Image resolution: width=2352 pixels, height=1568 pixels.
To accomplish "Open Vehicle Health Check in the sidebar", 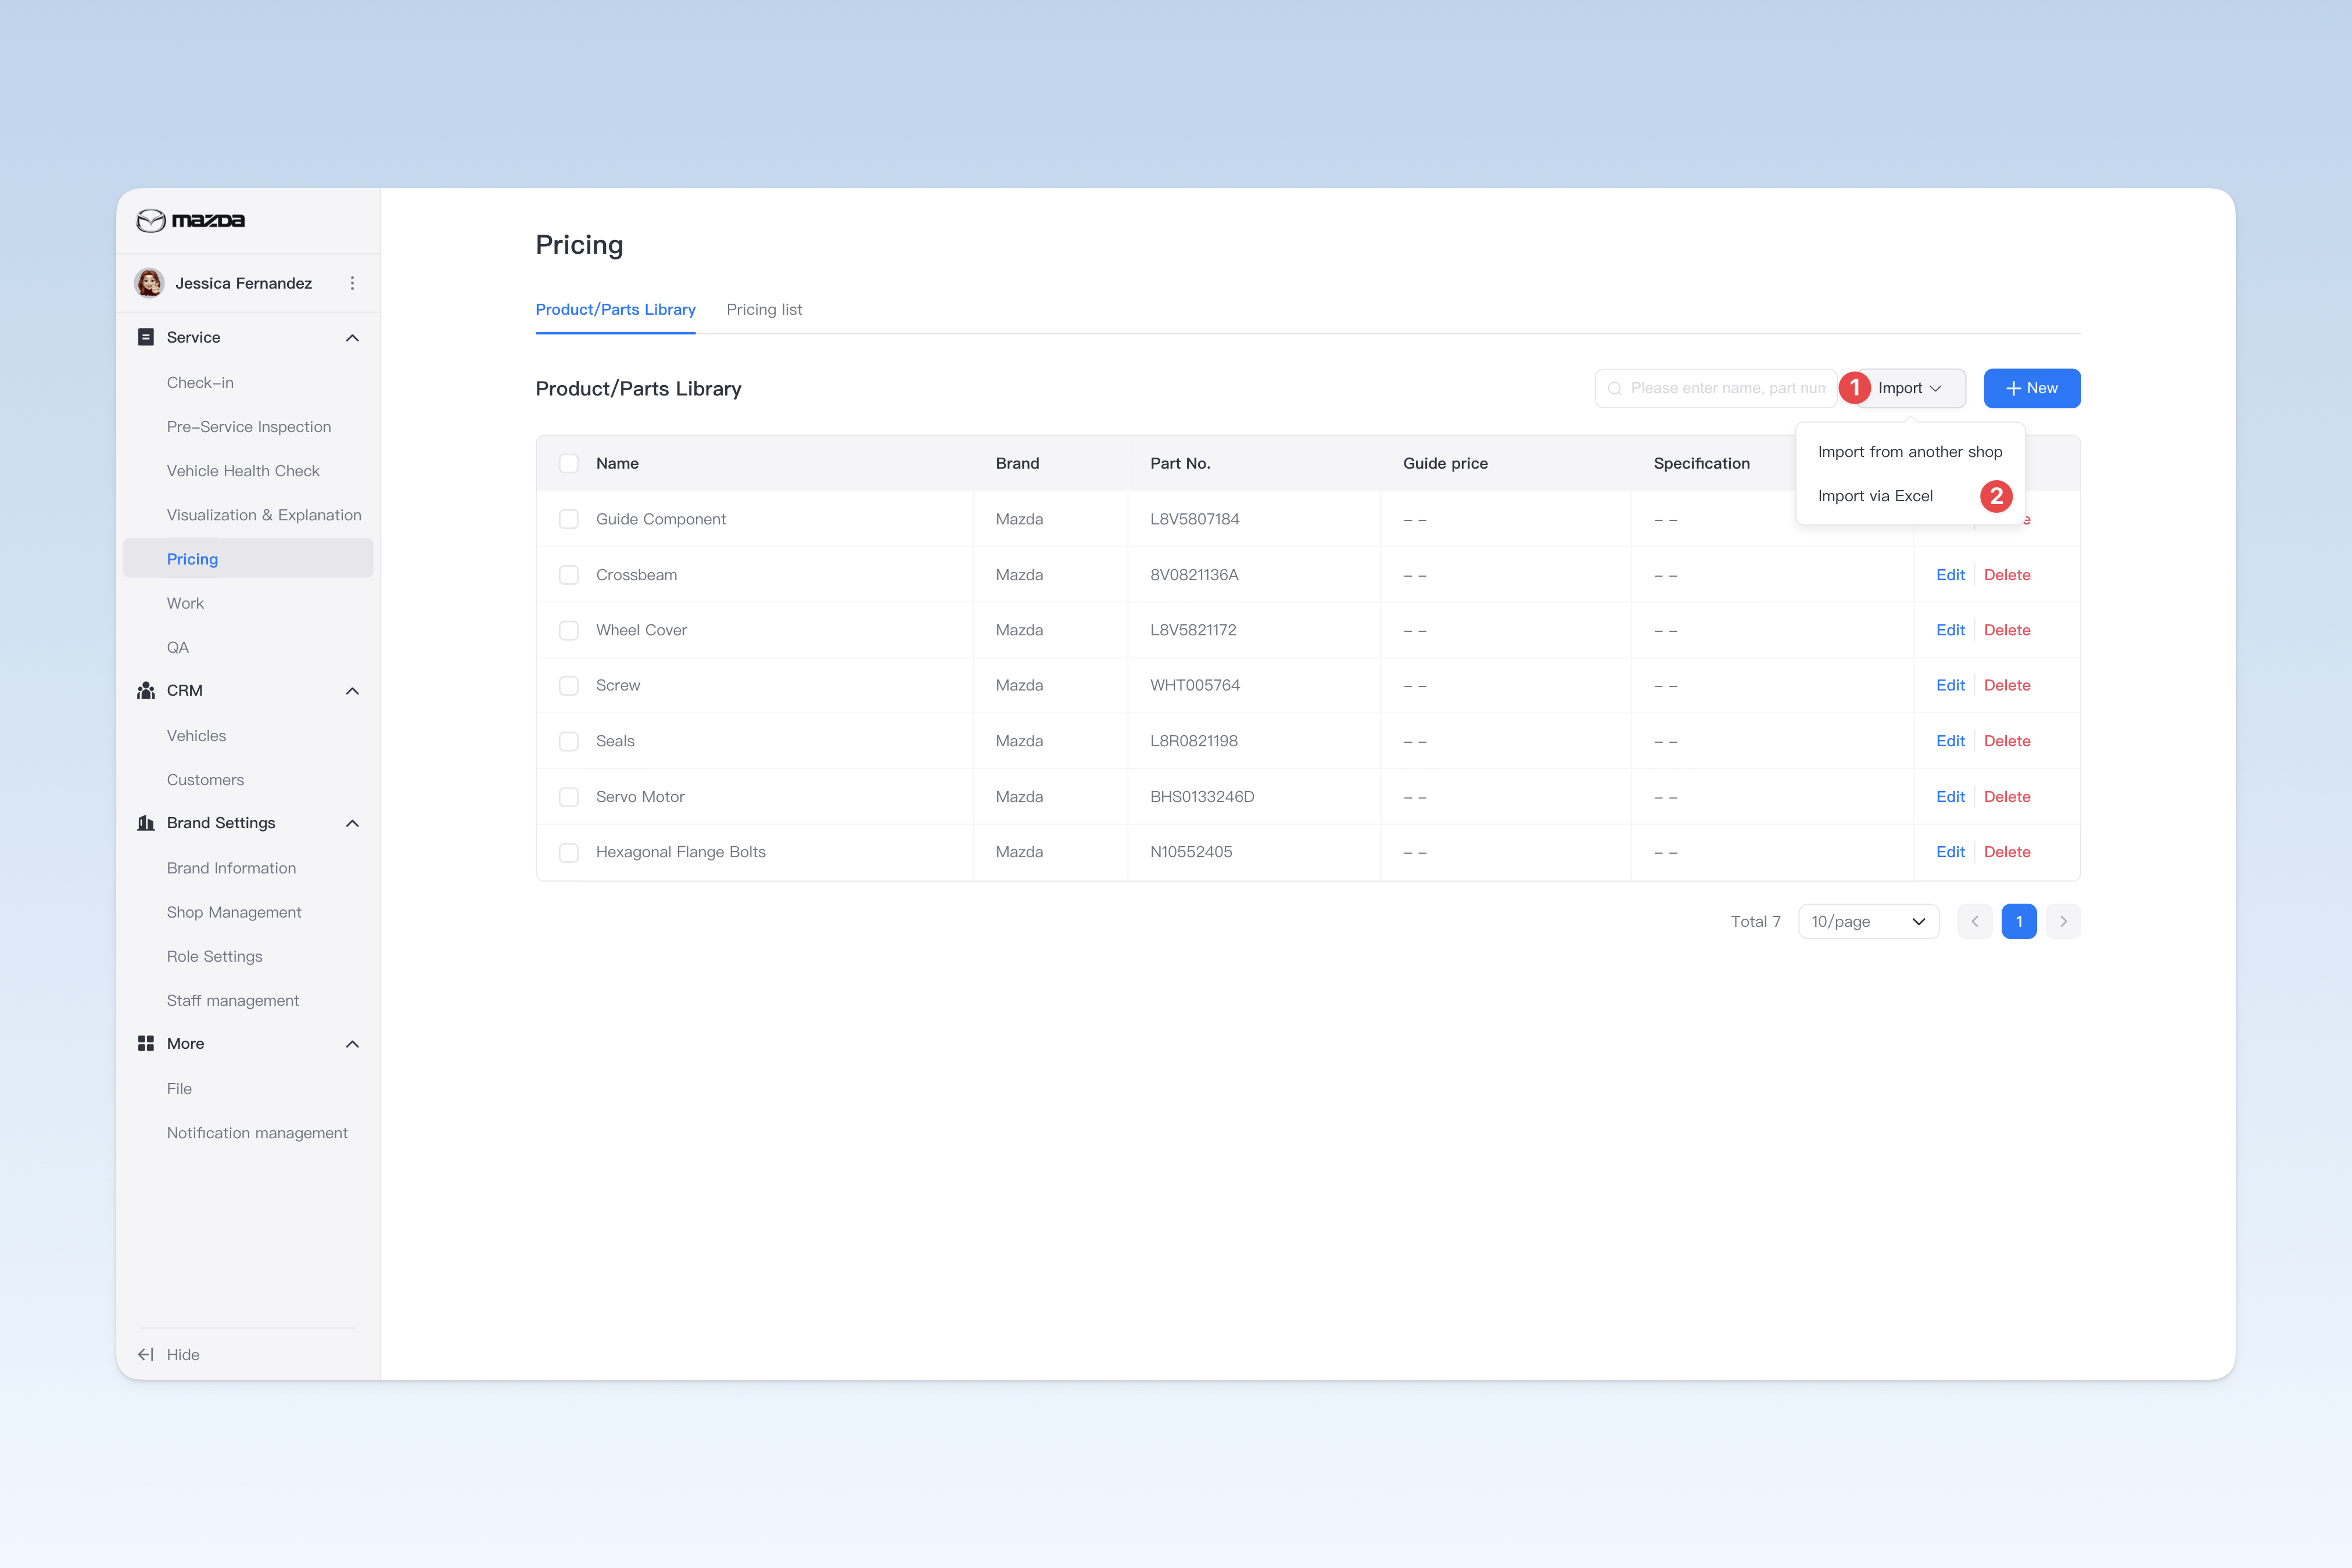I will point(243,471).
